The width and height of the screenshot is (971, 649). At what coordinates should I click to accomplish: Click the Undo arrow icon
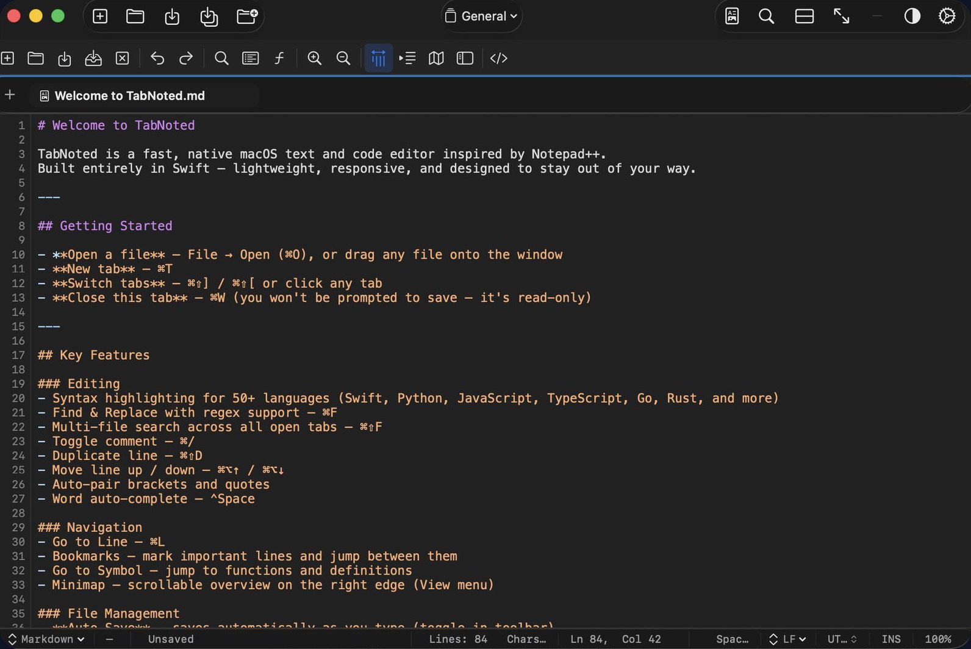(157, 58)
